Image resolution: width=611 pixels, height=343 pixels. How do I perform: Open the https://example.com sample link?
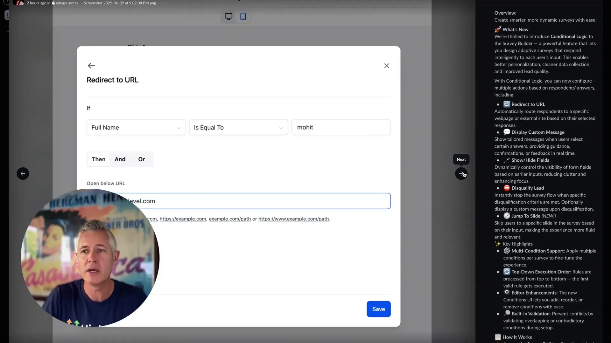point(183,219)
